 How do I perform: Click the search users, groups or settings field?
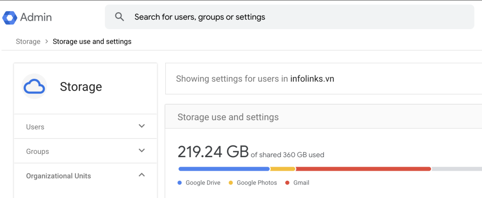tap(282, 17)
